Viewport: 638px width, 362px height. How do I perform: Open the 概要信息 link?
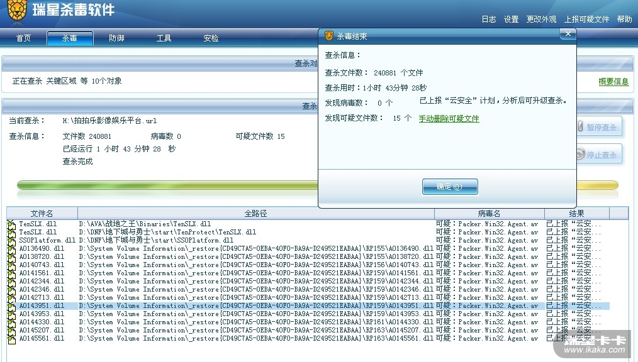coord(613,82)
